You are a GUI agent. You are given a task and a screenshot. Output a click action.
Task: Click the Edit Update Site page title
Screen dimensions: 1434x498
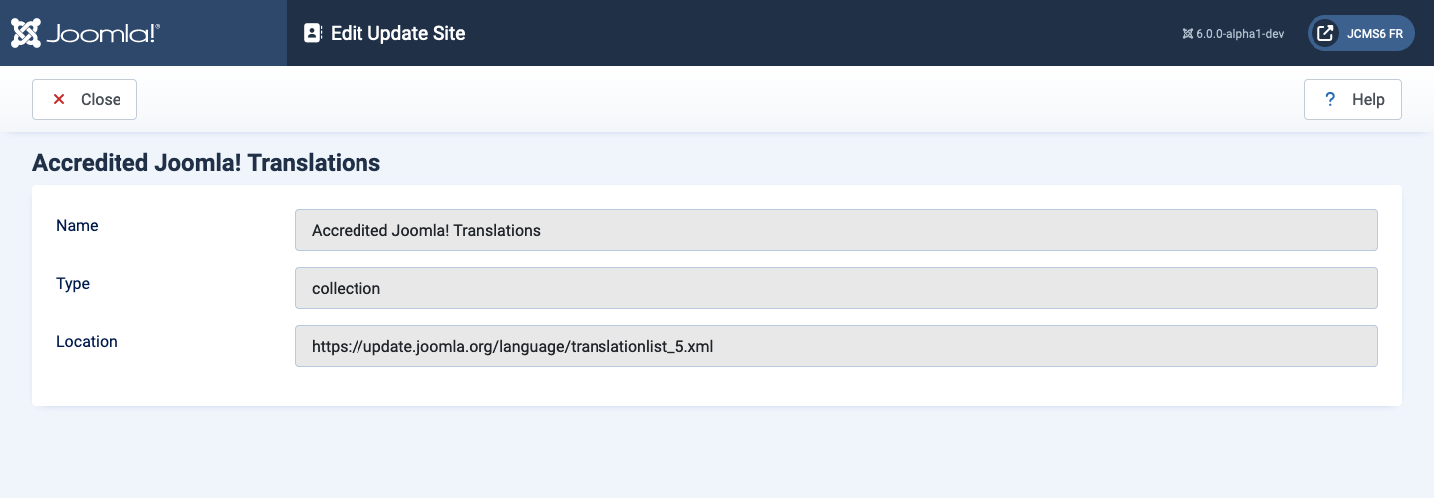pos(398,33)
